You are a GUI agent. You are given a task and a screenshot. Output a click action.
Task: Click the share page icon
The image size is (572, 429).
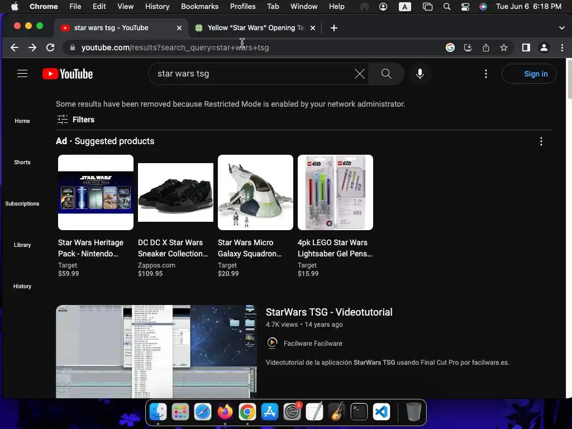click(x=486, y=47)
